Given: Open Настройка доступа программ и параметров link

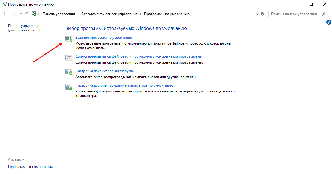Looking at the screenshot, I should [x=124, y=85].
